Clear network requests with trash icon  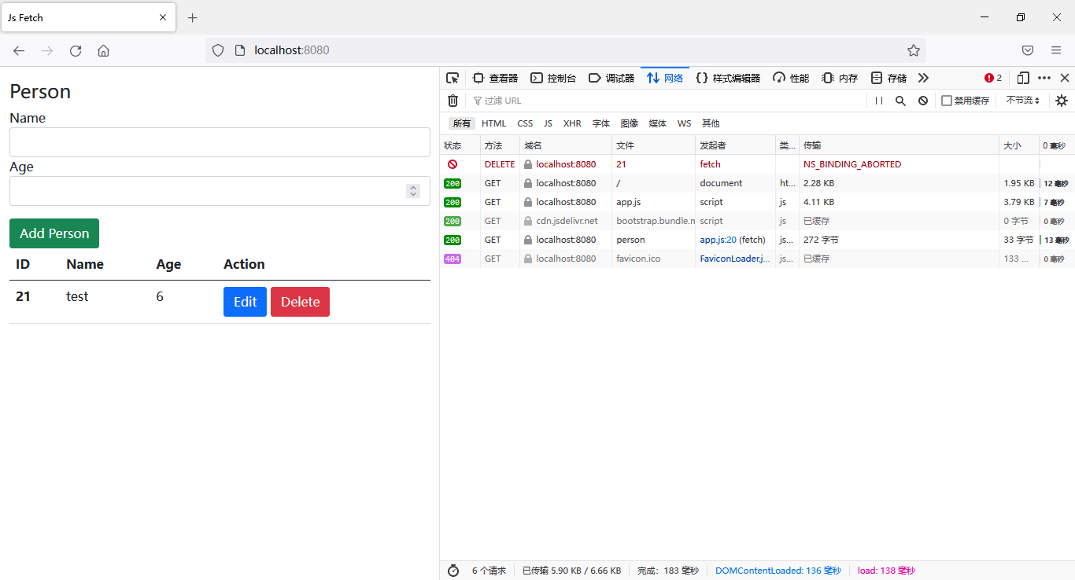(x=452, y=101)
